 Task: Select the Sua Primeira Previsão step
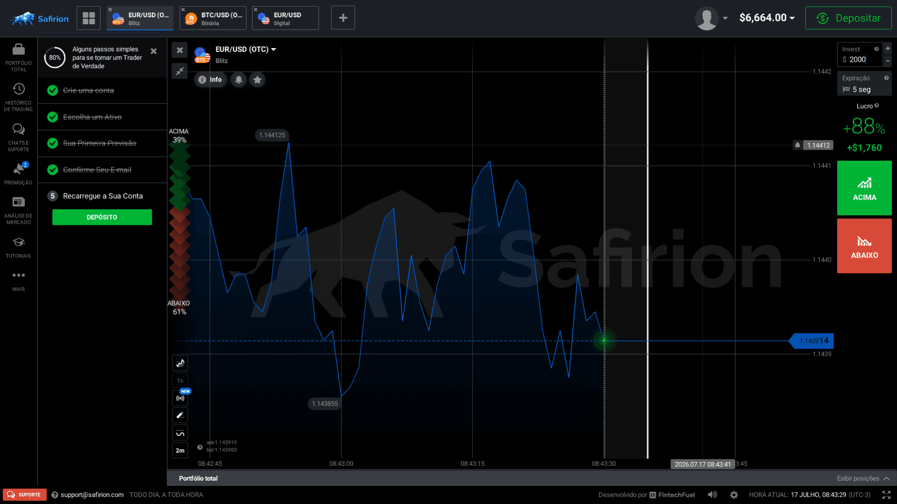click(102, 143)
